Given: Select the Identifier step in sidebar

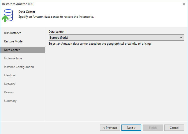Looking at the screenshot, I should (10, 75).
